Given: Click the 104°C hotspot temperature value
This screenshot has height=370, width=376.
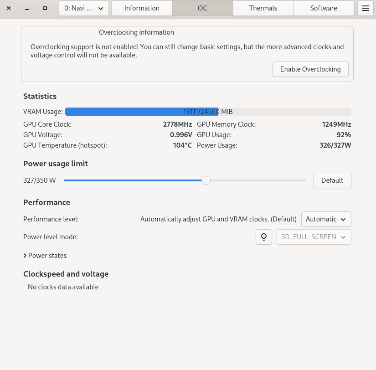Looking at the screenshot, I should pos(182,145).
